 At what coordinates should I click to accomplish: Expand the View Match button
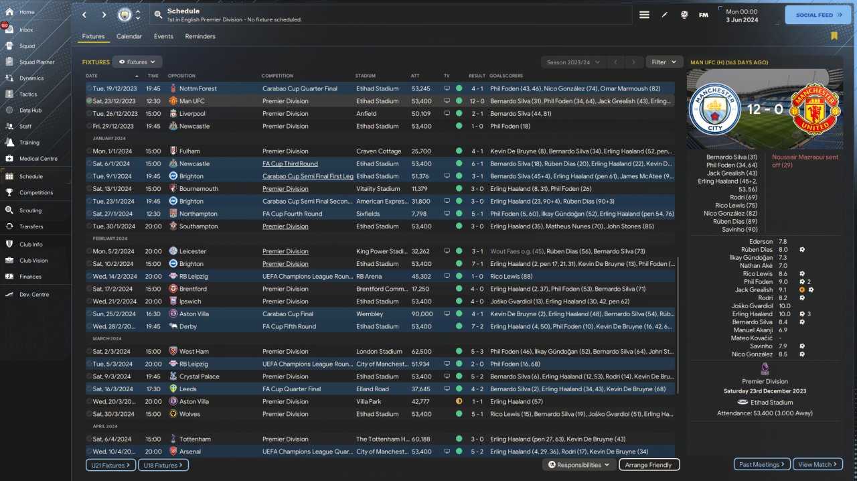818,465
